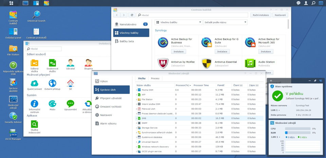Click the notifications speech bubble icon

[x=298, y=3]
